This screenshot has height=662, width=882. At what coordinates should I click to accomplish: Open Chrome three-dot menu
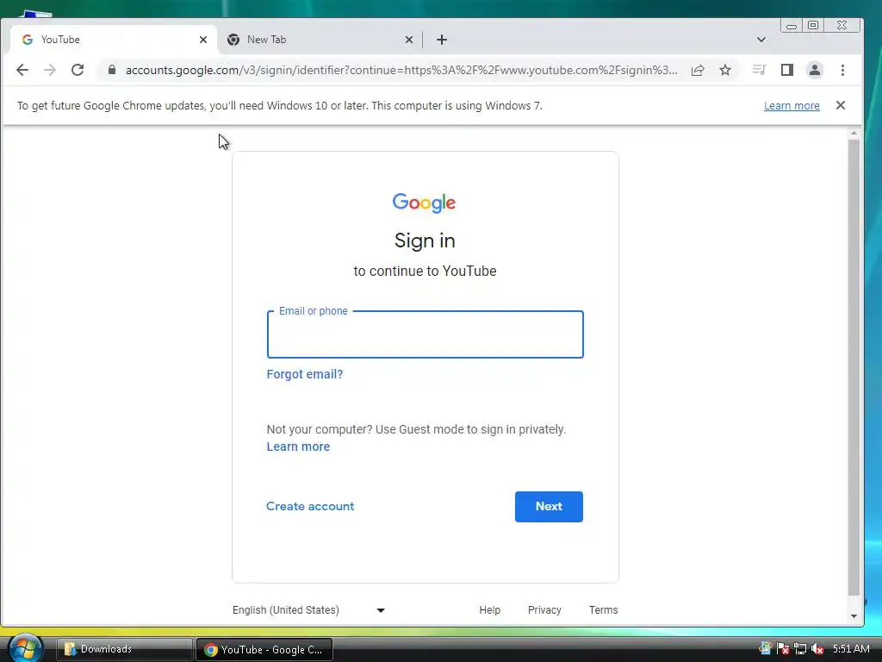point(842,70)
